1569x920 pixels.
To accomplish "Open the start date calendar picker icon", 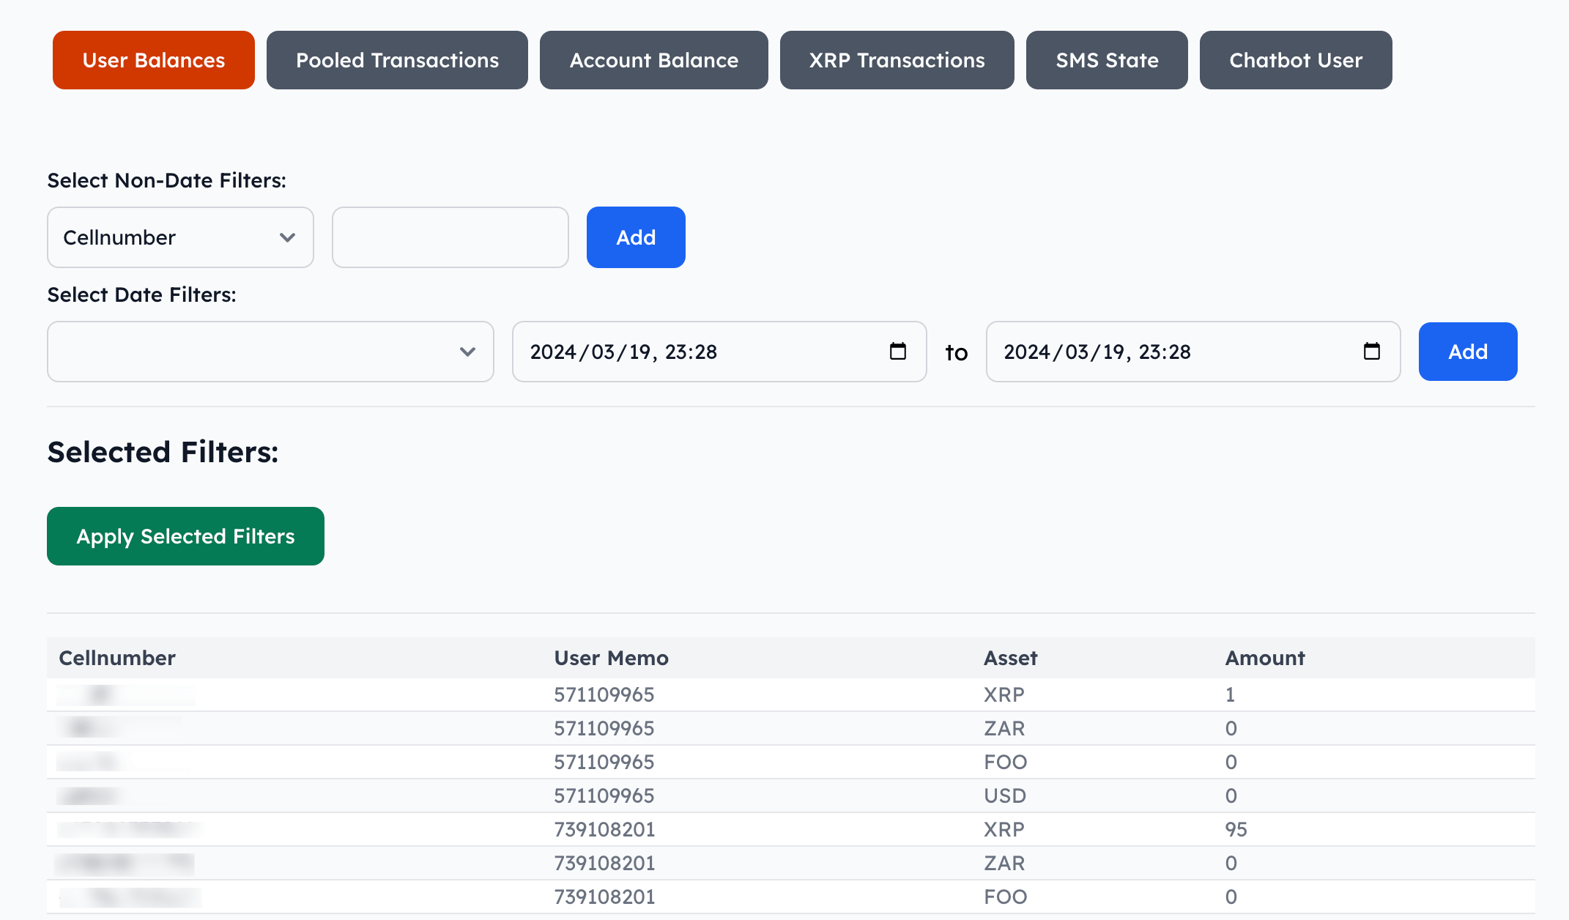I will point(897,352).
